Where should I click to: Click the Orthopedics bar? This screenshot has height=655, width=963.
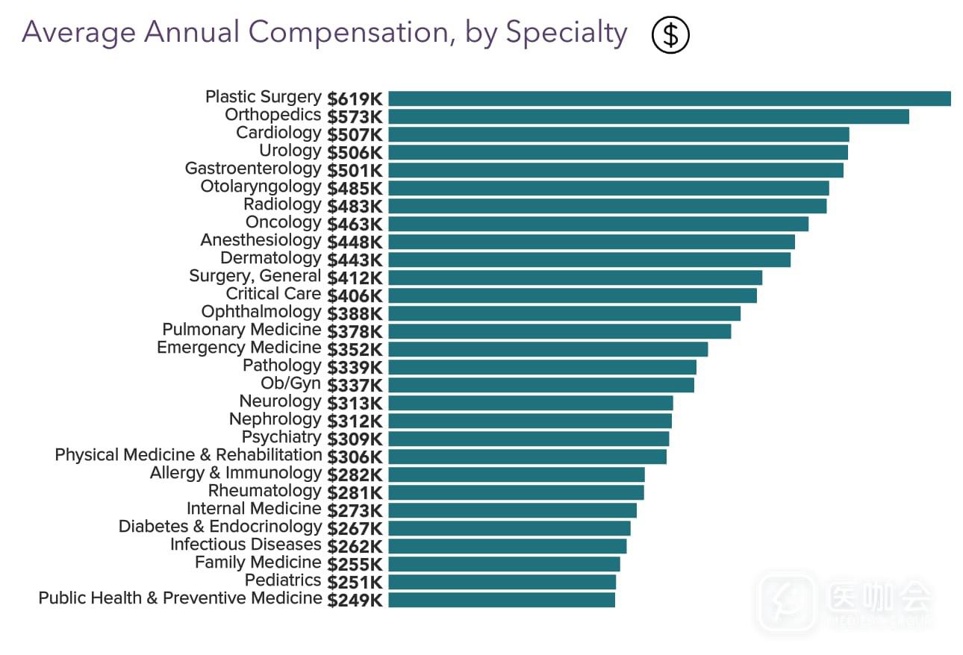pyautogui.click(x=648, y=116)
